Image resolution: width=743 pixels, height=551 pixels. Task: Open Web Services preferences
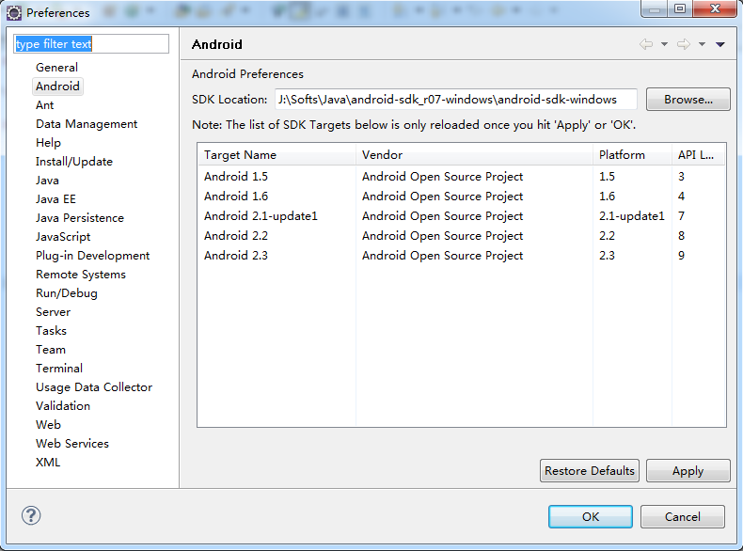coord(72,444)
